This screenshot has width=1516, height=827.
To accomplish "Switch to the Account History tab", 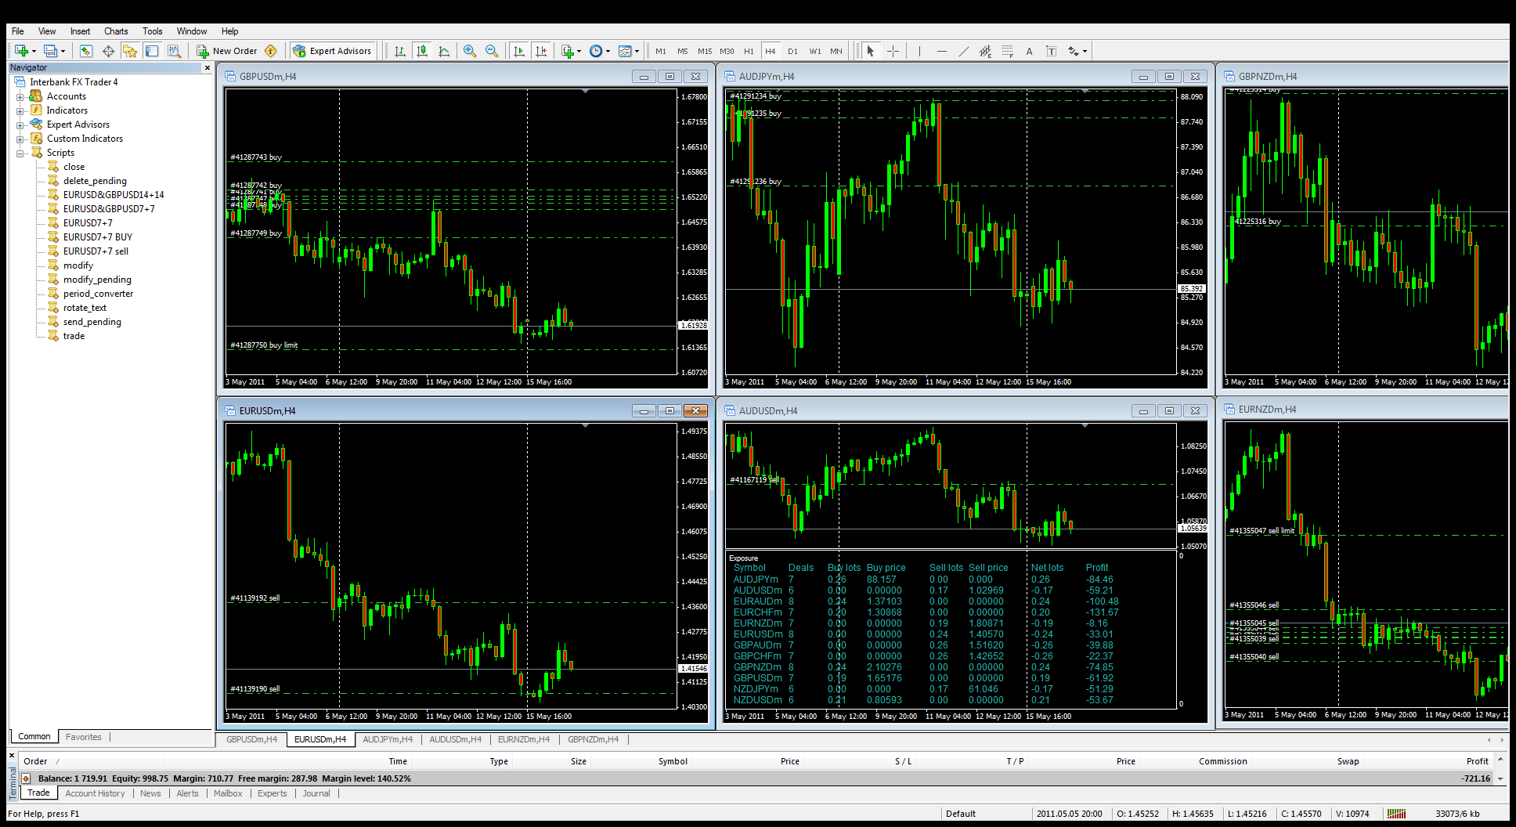I will point(95,793).
